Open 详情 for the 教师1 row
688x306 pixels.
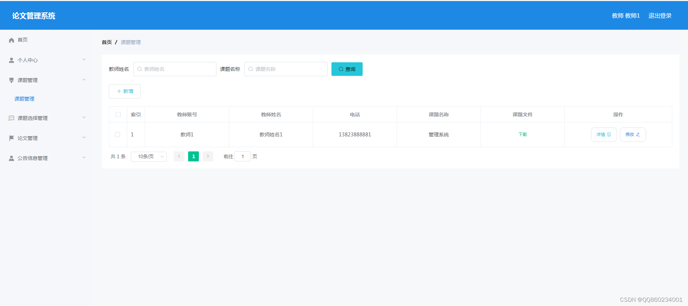pyautogui.click(x=604, y=135)
